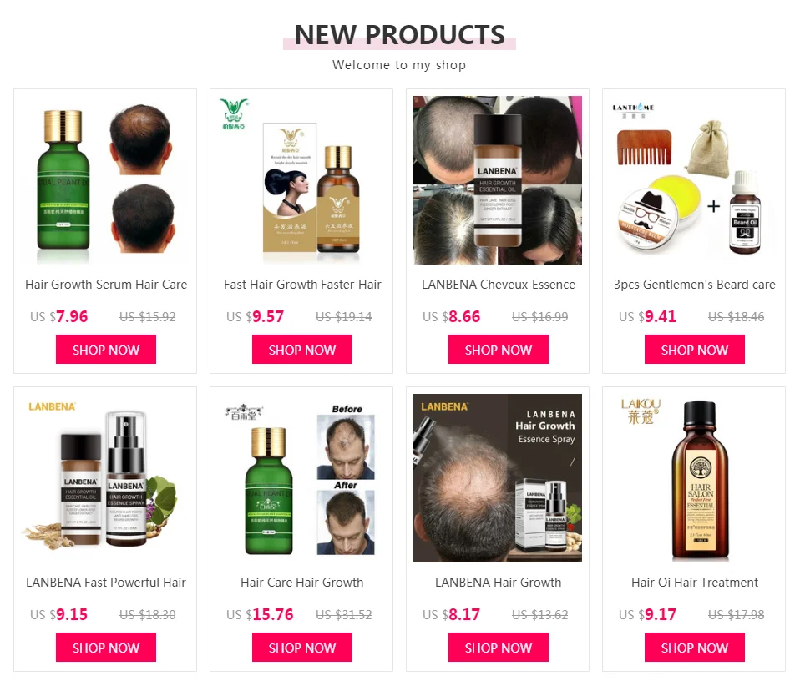Shop the LANBENA Hair Growth US $8.17 item
The image size is (800, 691).
tap(498, 647)
